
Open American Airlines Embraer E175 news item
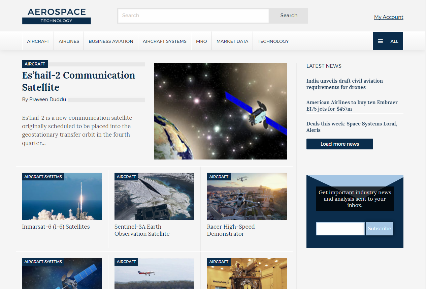tap(352, 106)
